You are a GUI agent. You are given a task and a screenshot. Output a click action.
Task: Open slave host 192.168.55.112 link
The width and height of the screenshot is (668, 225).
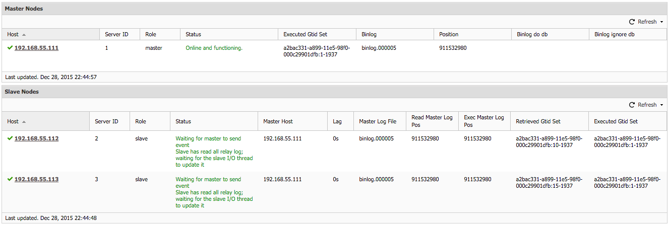36,138
